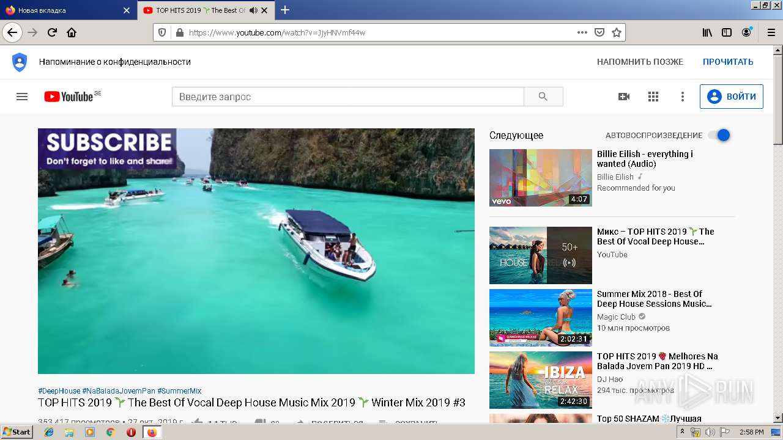Open Микс TOP HITS 2019 playlist thumbnail
The height and width of the screenshot is (440, 783).
pyautogui.click(x=541, y=255)
